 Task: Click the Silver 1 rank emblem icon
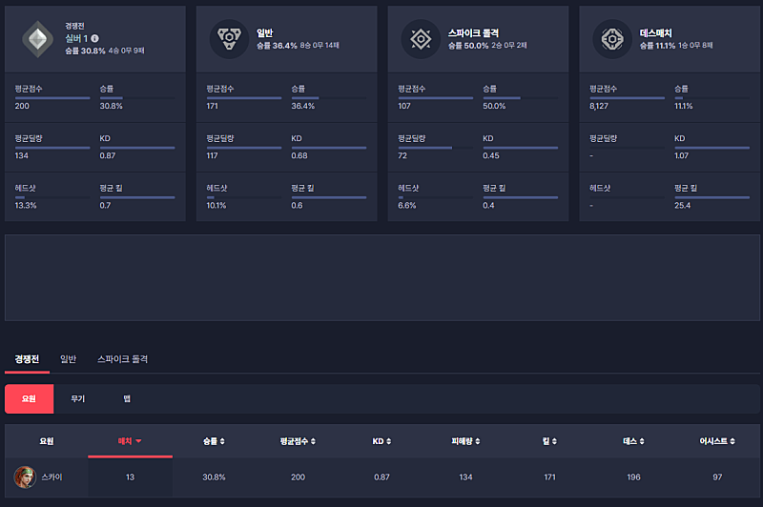point(38,39)
